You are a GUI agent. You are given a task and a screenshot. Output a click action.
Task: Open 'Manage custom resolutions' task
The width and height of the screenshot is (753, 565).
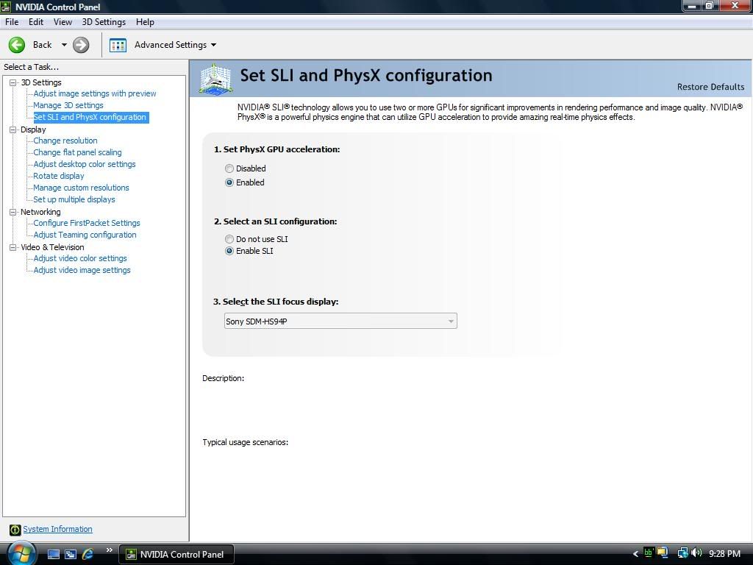coord(81,188)
